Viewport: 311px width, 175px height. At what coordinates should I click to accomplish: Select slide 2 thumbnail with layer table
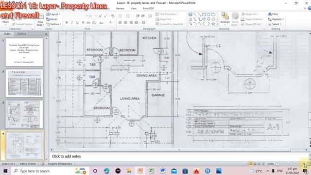point(24,83)
